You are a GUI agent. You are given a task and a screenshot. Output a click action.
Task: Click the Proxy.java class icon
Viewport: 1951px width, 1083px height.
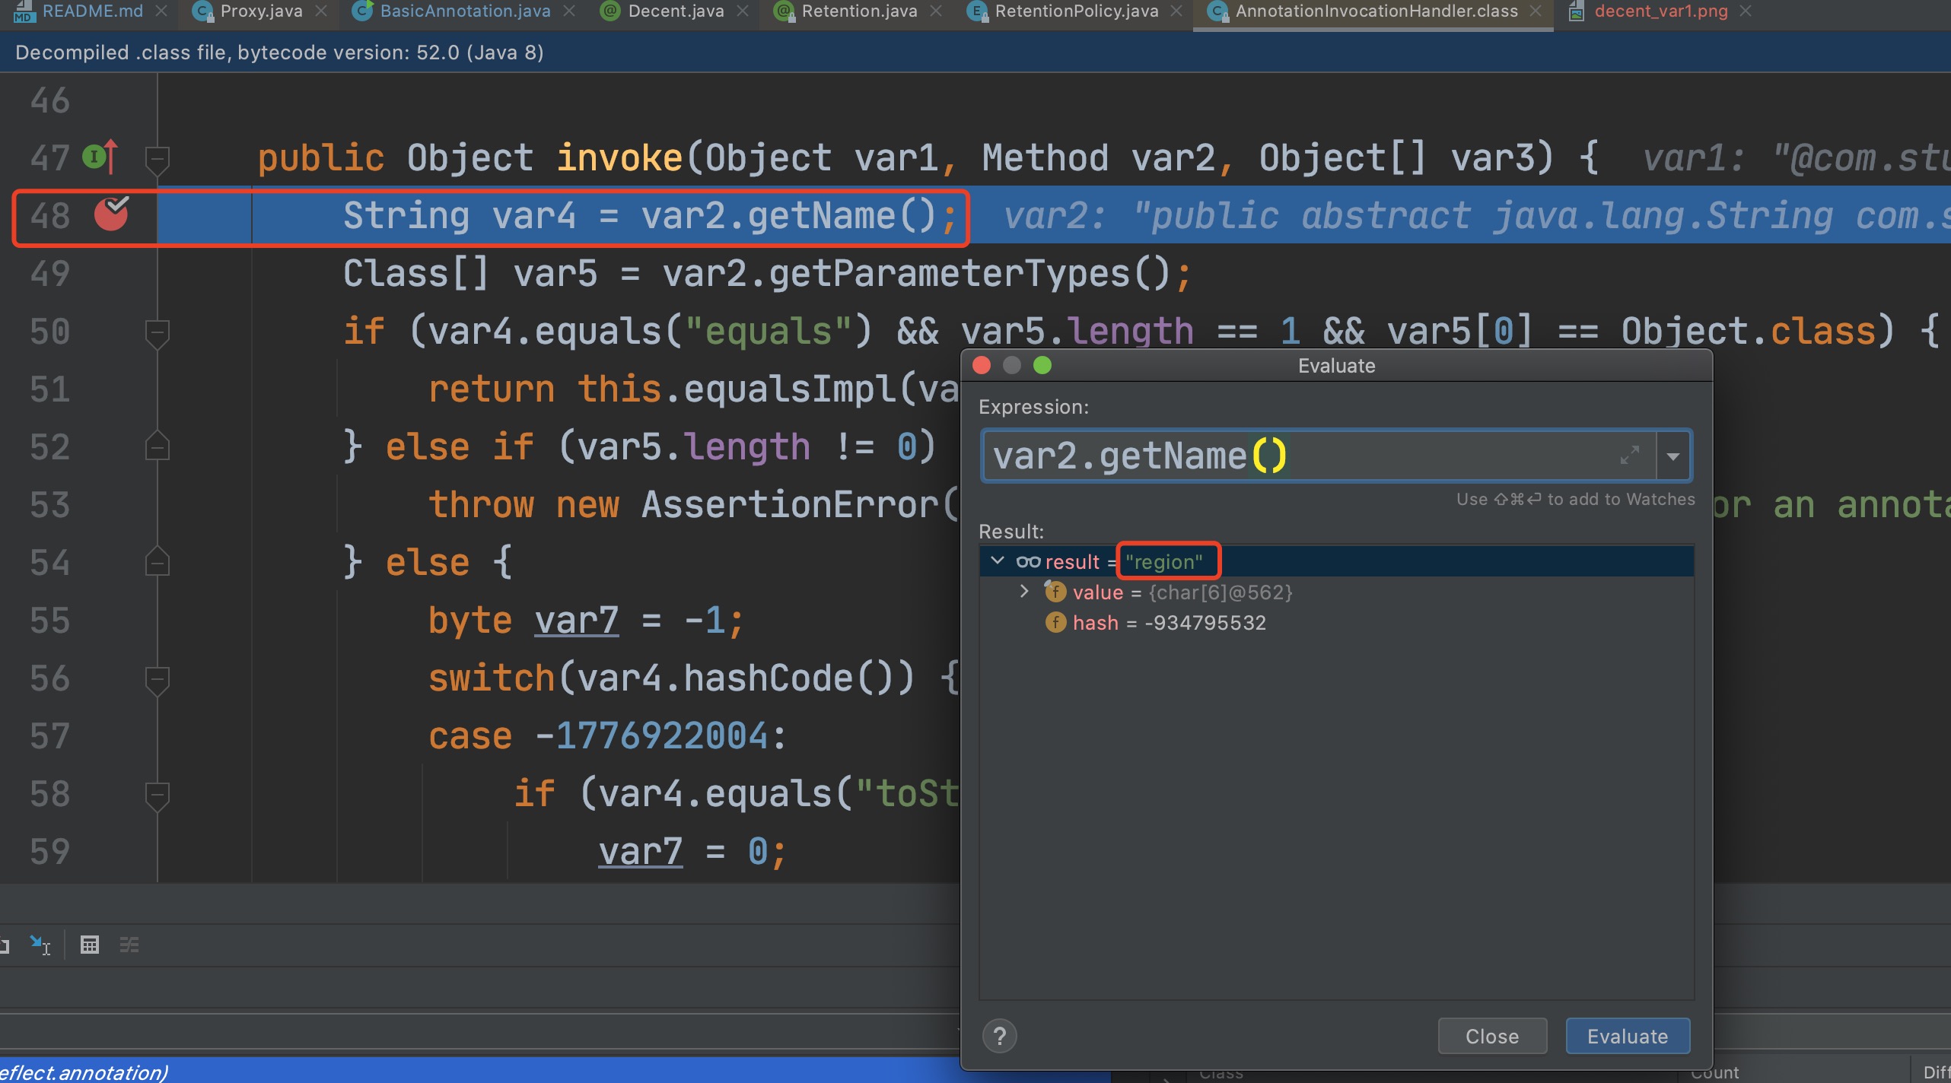[x=202, y=11]
